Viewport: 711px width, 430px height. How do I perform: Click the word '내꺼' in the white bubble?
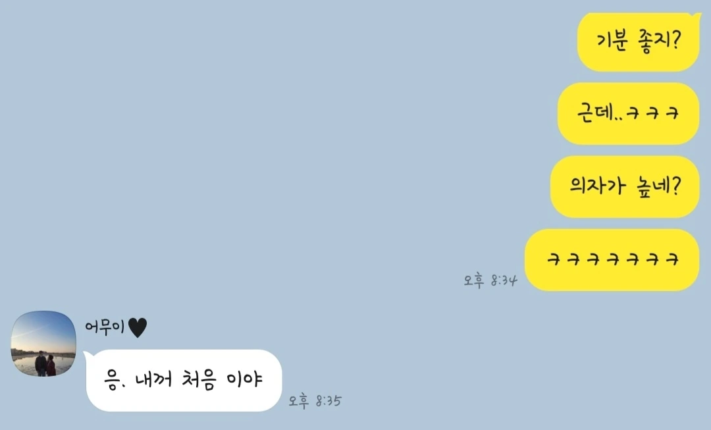[153, 379]
